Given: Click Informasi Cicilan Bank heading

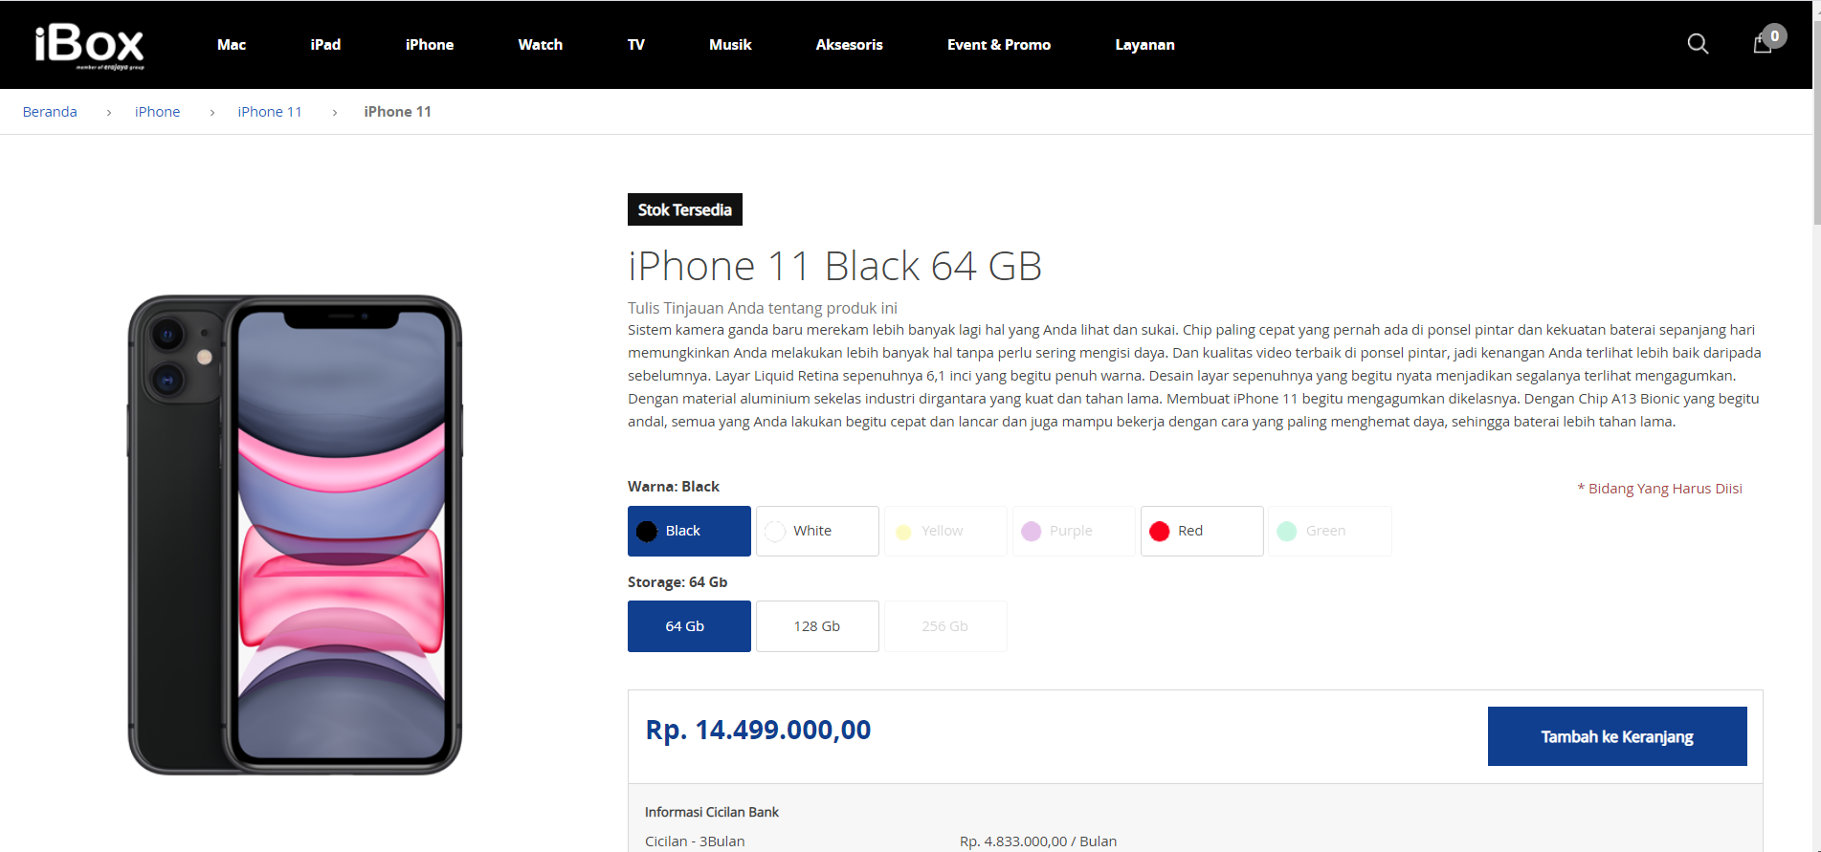Looking at the screenshot, I should pyautogui.click(x=712, y=812).
